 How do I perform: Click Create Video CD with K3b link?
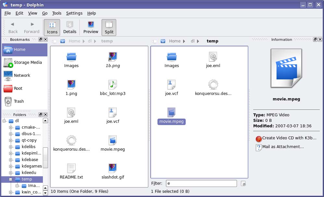tap(289, 138)
